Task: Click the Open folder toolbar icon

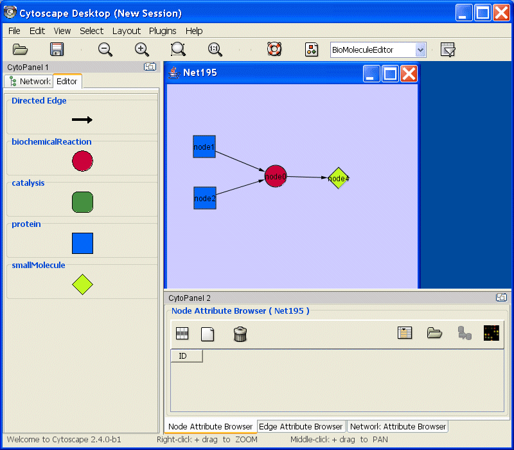Action: 21,50
